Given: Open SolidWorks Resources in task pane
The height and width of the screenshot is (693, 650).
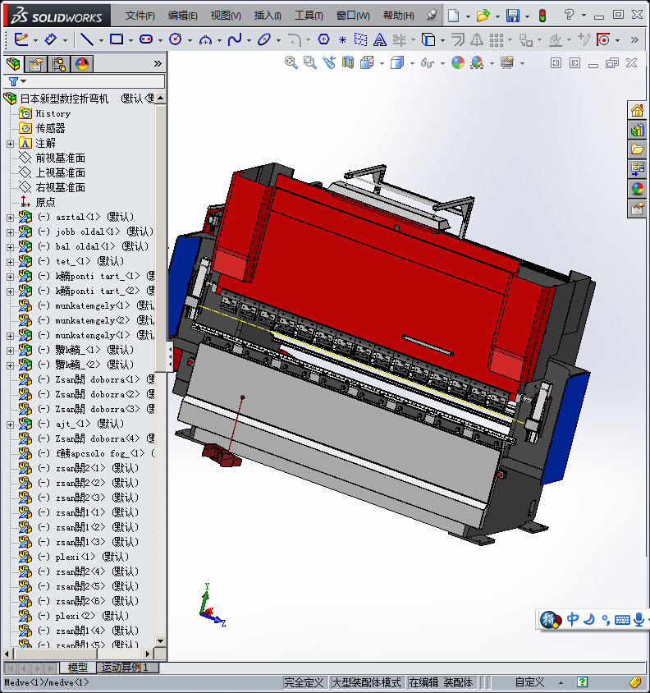Looking at the screenshot, I should tap(637, 110).
